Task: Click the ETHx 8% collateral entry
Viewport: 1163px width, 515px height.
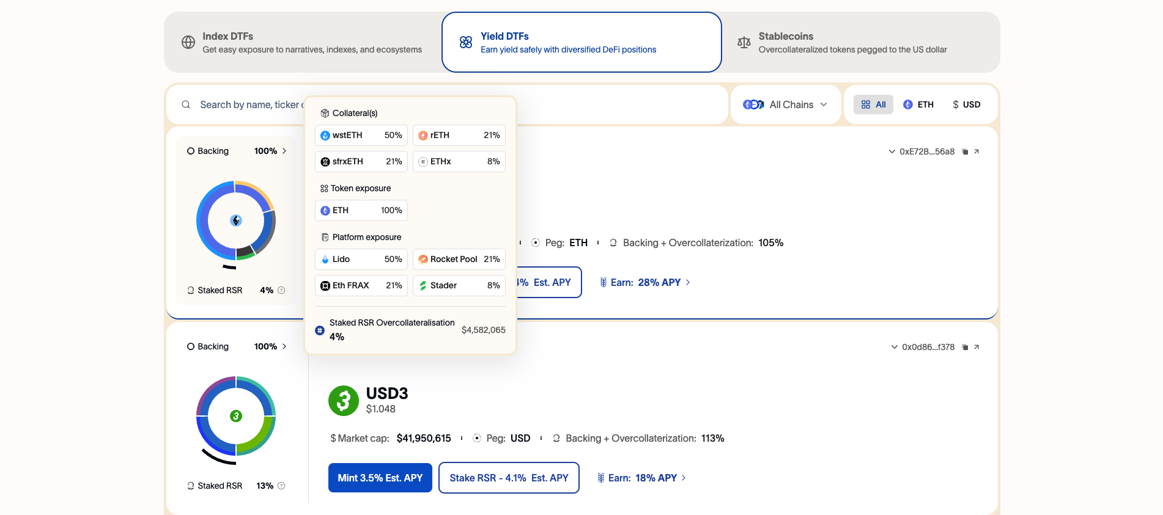Action: (459, 161)
